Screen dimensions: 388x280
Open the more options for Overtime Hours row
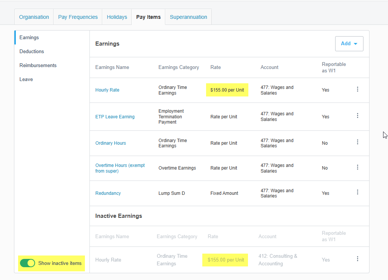[357, 167]
